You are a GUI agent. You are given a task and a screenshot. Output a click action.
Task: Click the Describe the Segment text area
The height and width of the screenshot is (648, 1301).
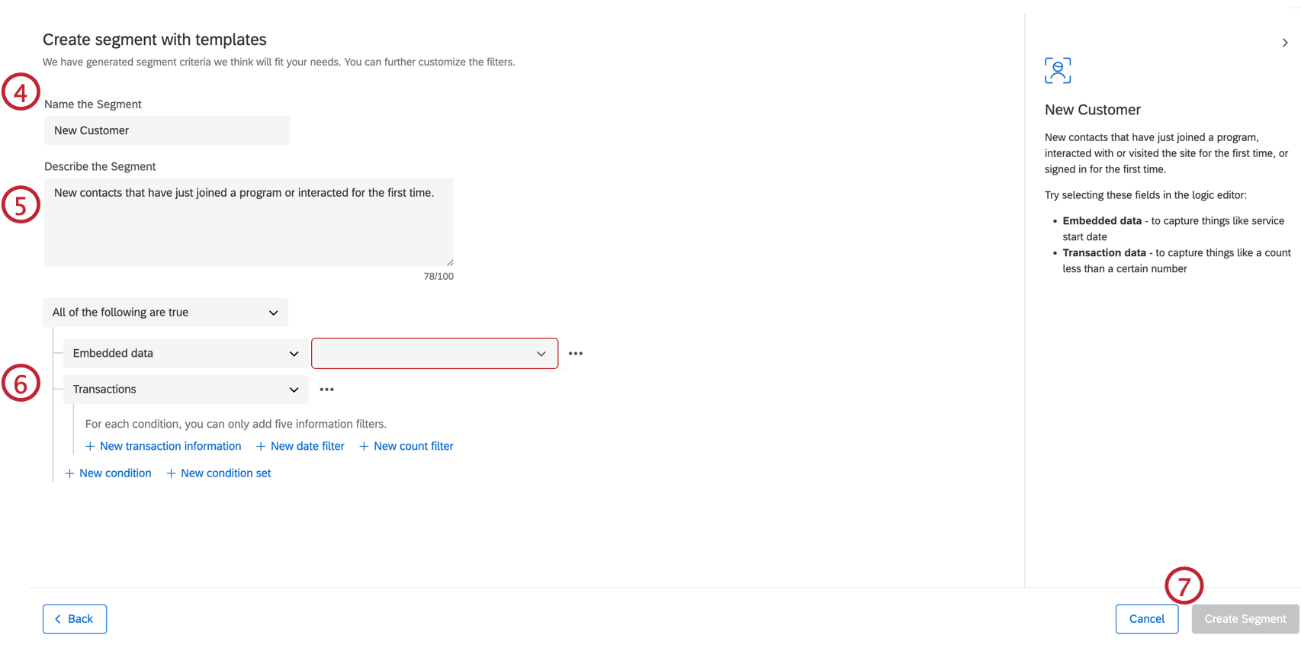click(249, 223)
